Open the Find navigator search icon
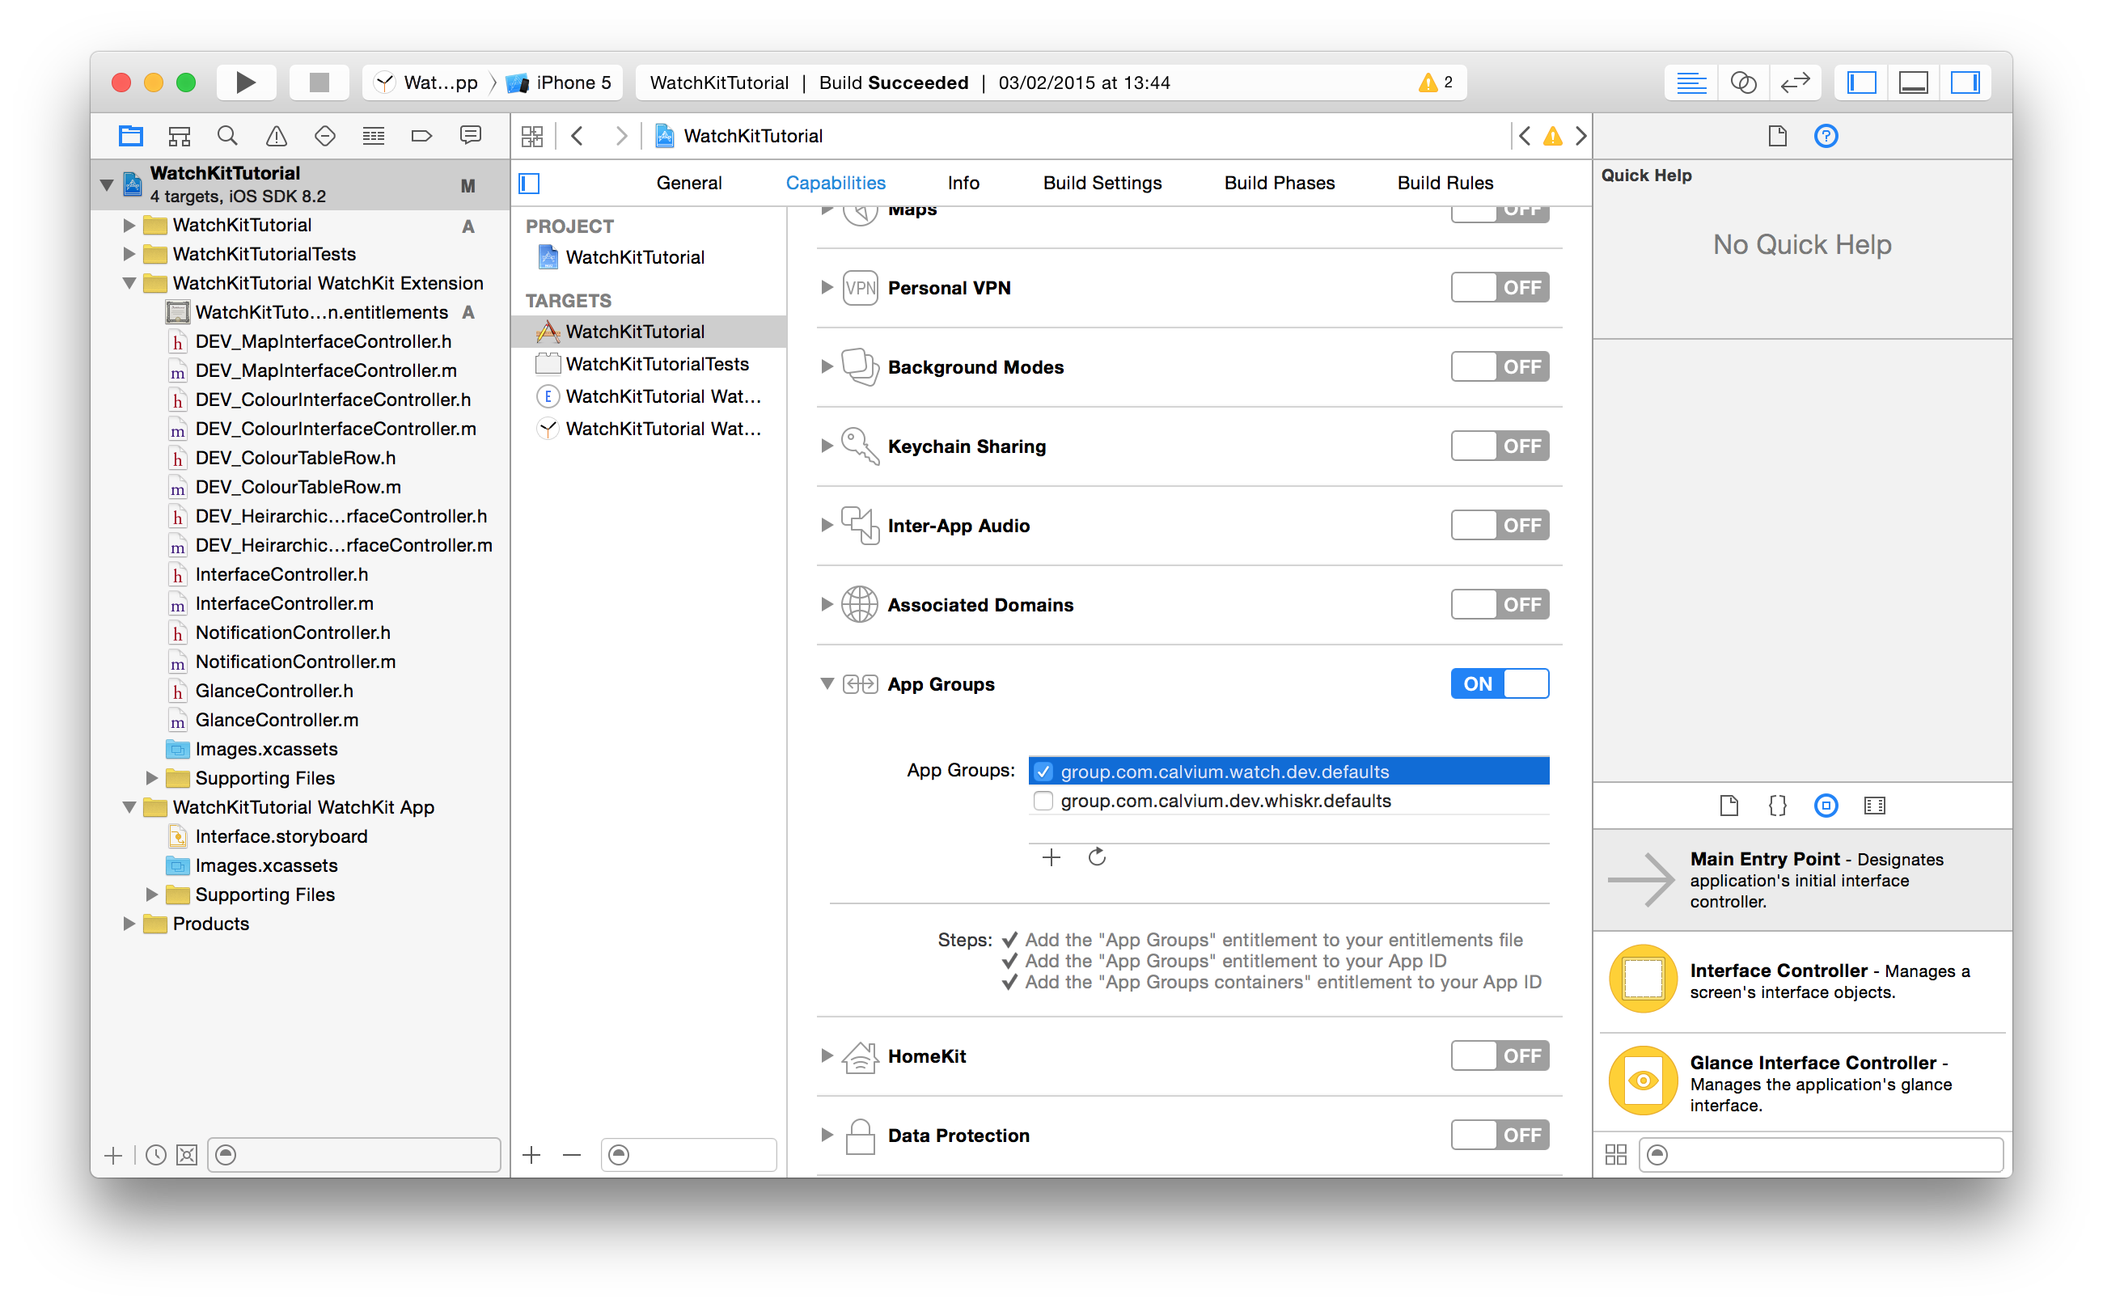2103x1307 pixels. [227, 136]
